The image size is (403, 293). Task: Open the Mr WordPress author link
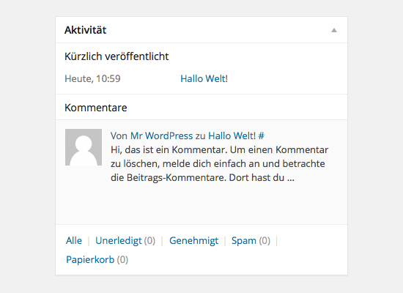tap(161, 136)
